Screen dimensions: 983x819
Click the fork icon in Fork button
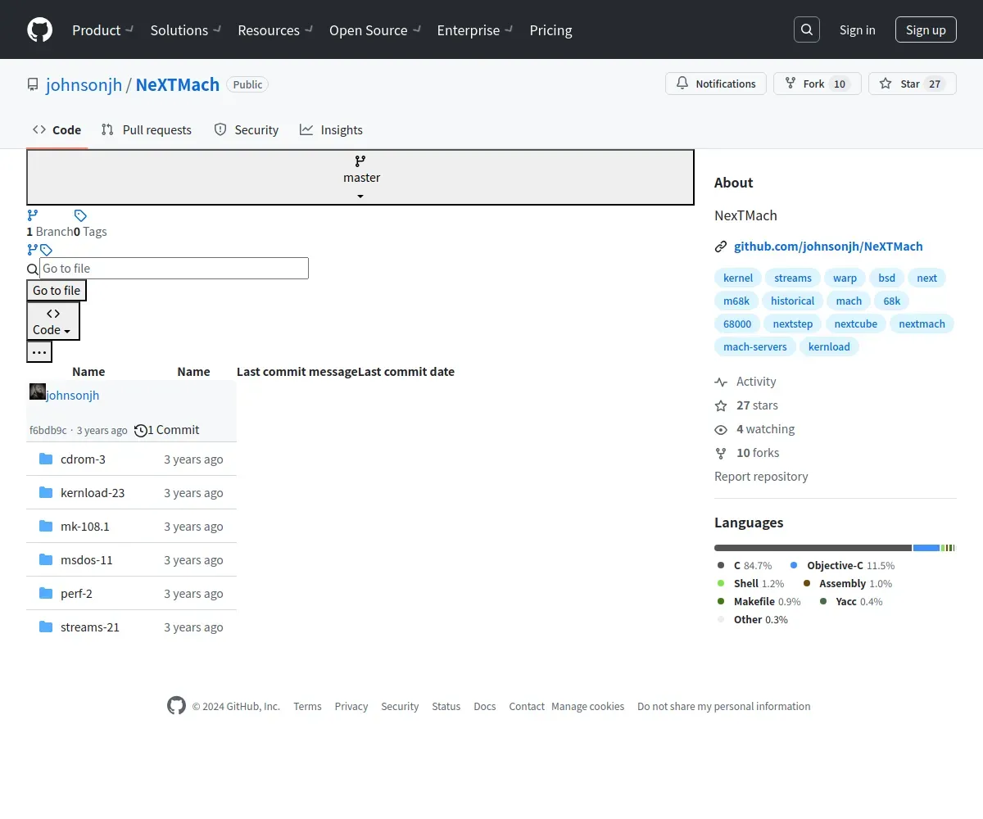click(790, 83)
